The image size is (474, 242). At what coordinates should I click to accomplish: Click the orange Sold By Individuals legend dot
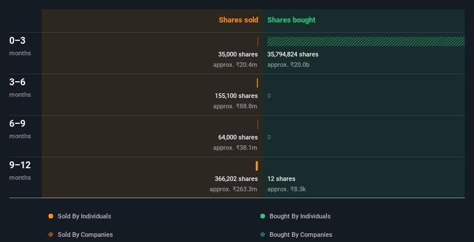pyautogui.click(x=51, y=216)
